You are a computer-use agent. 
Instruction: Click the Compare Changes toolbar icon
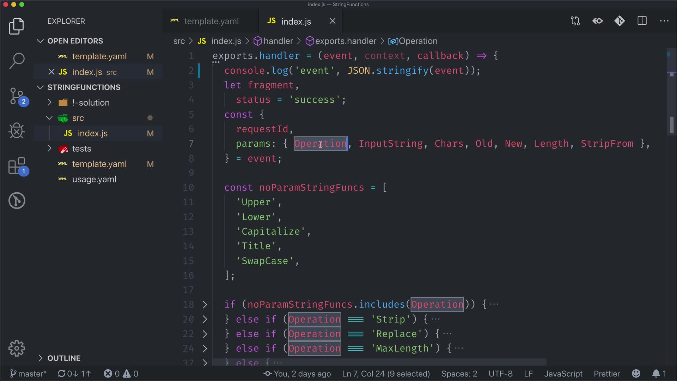pos(575,21)
